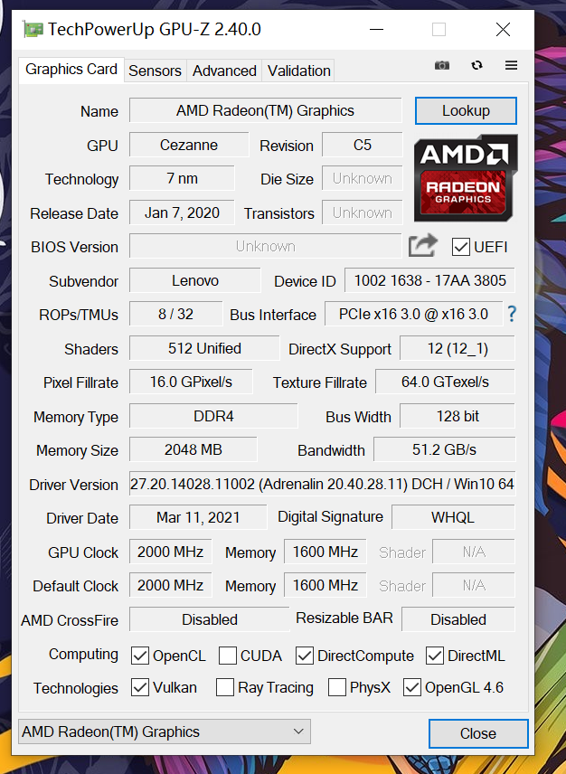
Task: Toggle the CUDA checkbox
Action: pos(228,656)
